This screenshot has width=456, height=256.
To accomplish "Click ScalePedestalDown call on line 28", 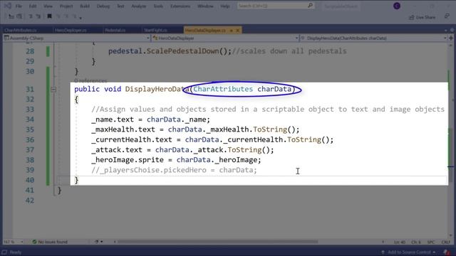I will 182,51.
